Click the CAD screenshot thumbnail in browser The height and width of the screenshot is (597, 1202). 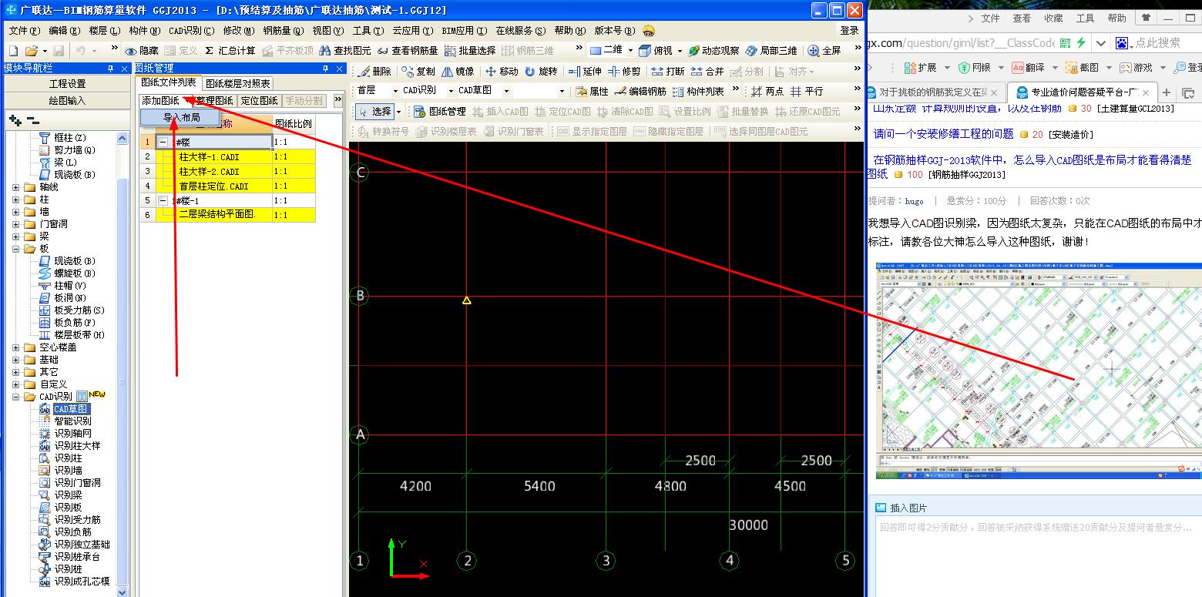click(1039, 373)
